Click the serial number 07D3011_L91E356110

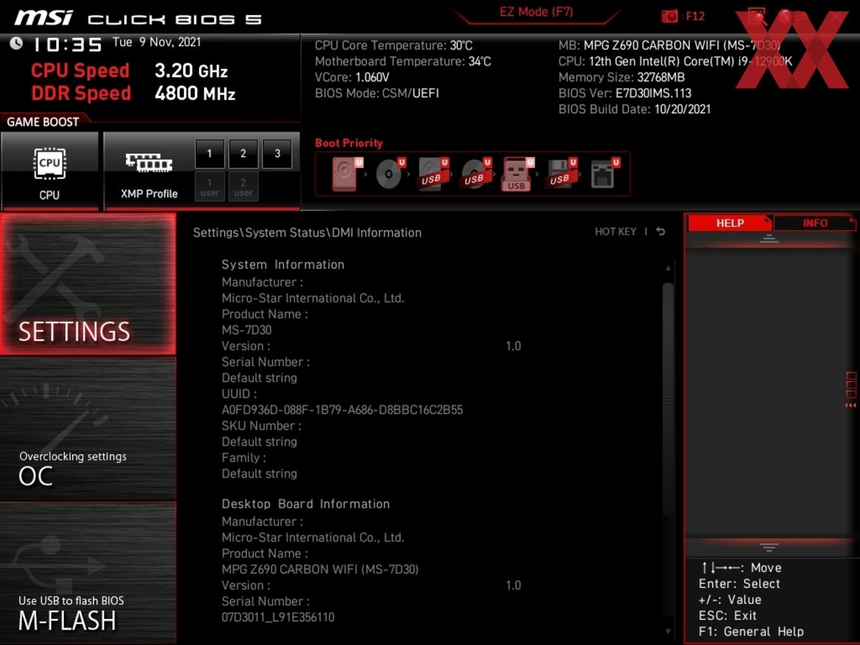tap(278, 617)
